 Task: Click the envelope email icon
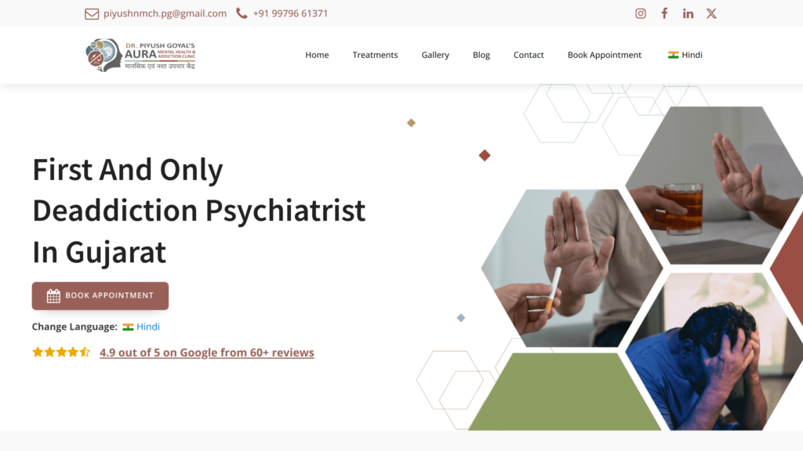pos(92,14)
